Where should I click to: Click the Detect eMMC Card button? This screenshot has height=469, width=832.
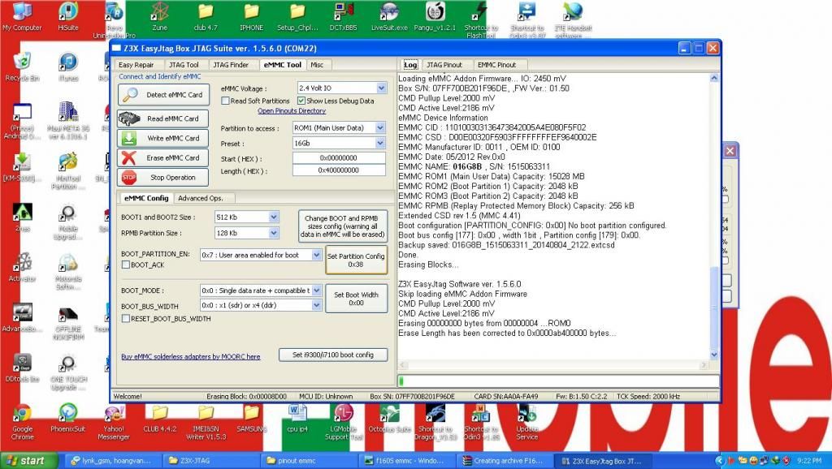pyautogui.click(x=162, y=95)
